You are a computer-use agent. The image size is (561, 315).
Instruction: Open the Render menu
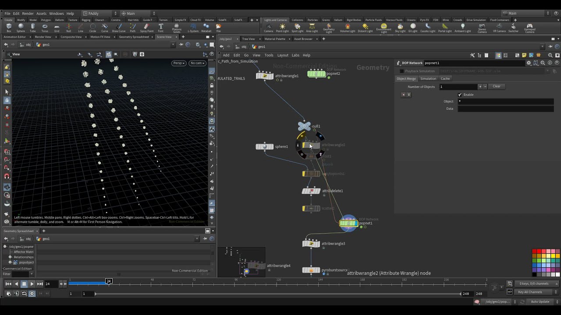click(x=28, y=14)
